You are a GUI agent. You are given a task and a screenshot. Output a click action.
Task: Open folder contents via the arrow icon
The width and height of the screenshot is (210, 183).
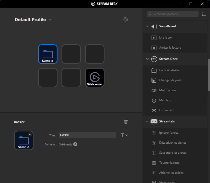pos(75,144)
